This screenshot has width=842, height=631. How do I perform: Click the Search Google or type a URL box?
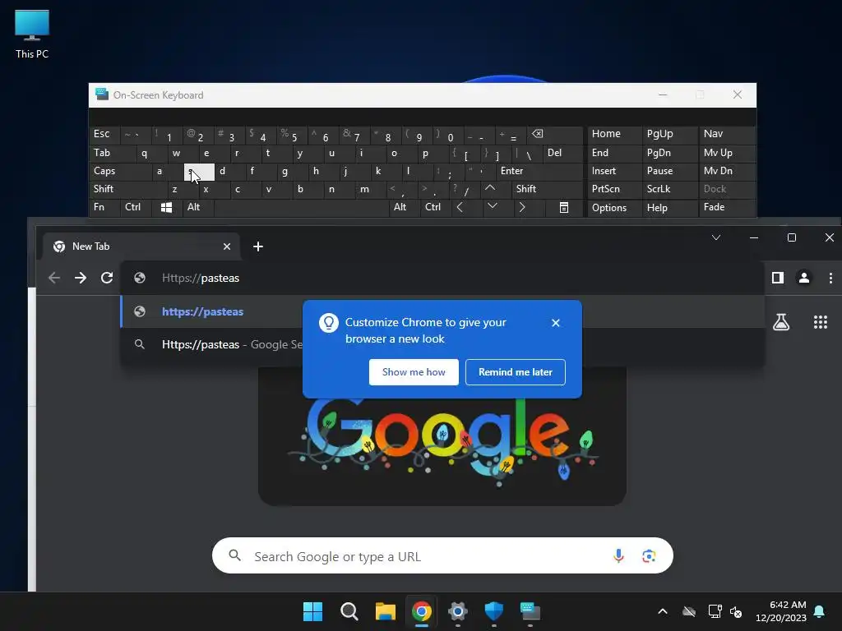tap(442, 556)
